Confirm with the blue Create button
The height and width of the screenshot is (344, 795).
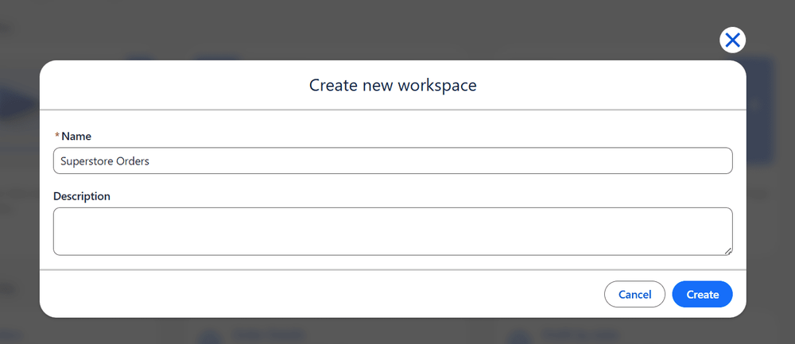702,294
